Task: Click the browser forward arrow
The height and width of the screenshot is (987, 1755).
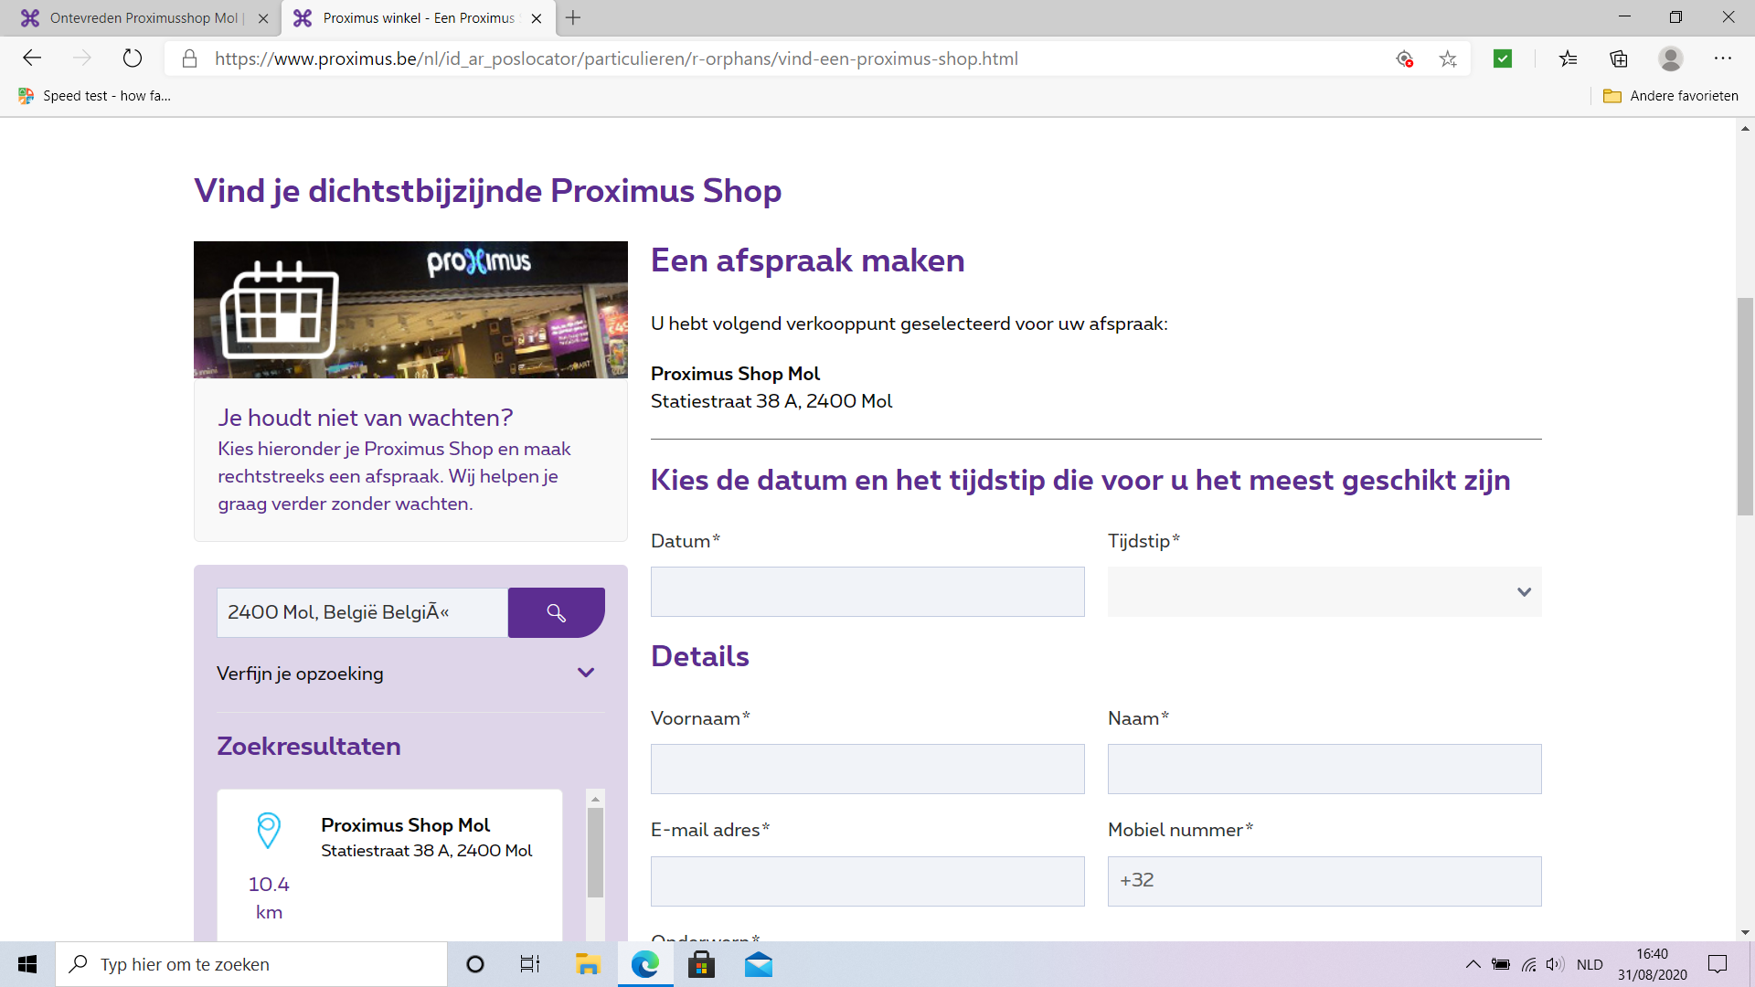Action: [x=82, y=58]
